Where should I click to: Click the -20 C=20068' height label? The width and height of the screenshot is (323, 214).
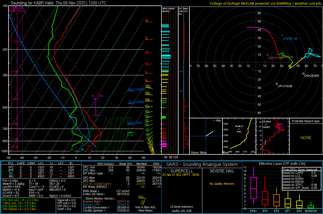[136, 102]
